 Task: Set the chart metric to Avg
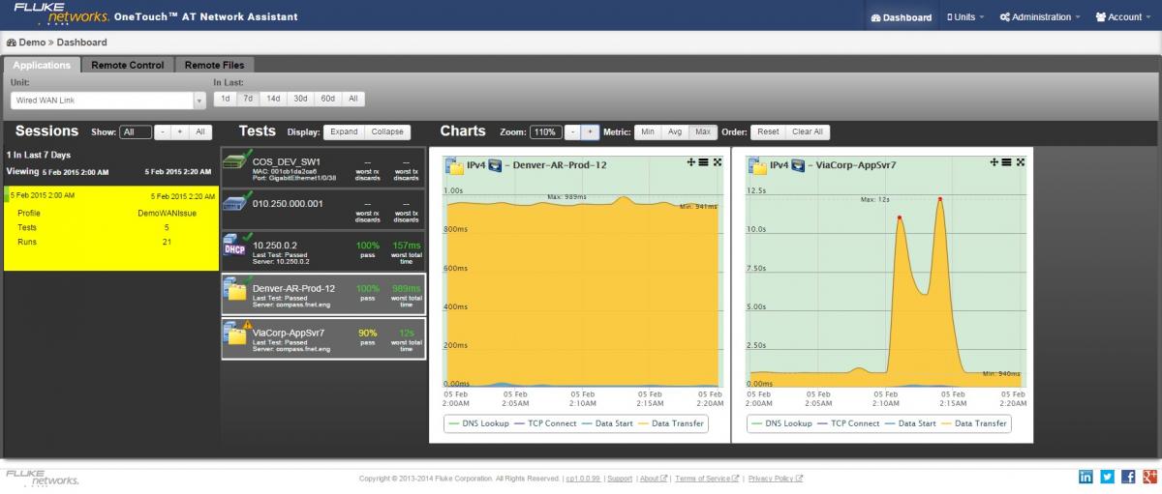click(675, 131)
